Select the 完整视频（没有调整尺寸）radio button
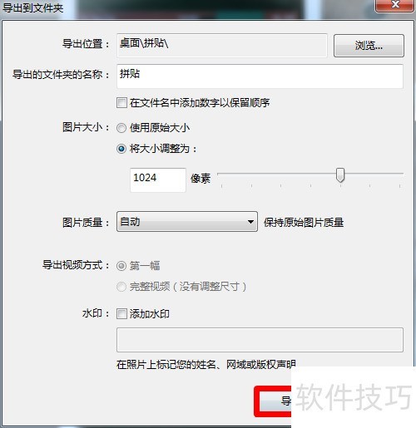 [x=121, y=287]
